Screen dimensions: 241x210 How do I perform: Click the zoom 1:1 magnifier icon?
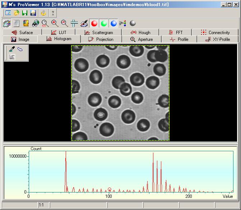pos(45,24)
